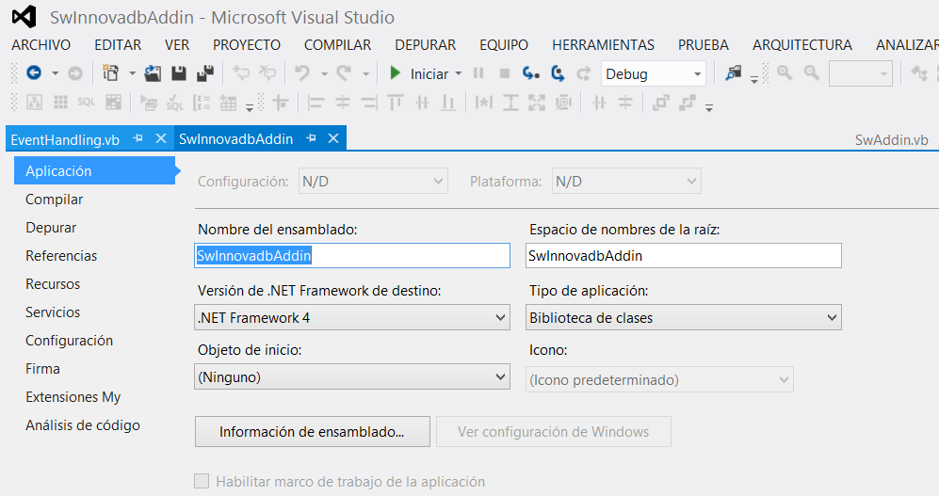The width and height of the screenshot is (939, 496).
Task: Click the Zoom In magnifier icon
Action: point(785,73)
